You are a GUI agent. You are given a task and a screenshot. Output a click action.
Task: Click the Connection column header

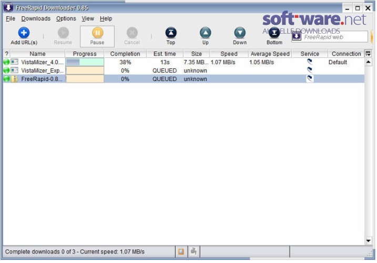point(346,54)
